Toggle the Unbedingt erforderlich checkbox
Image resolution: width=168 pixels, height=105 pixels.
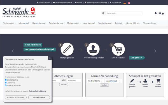click(6, 77)
